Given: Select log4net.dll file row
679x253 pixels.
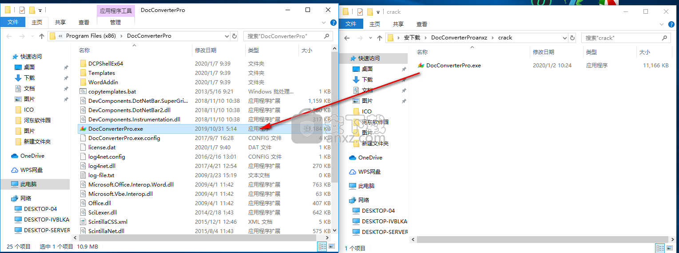Looking at the screenshot, I should pos(204,166).
